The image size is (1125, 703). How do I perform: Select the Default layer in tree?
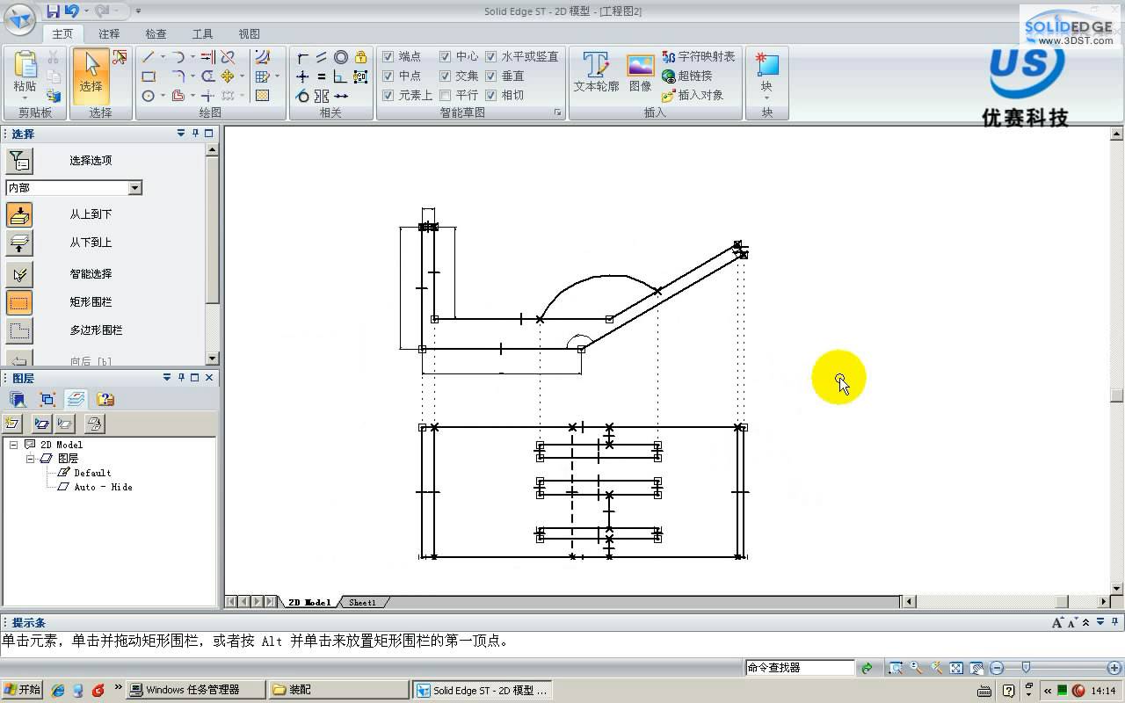click(92, 473)
